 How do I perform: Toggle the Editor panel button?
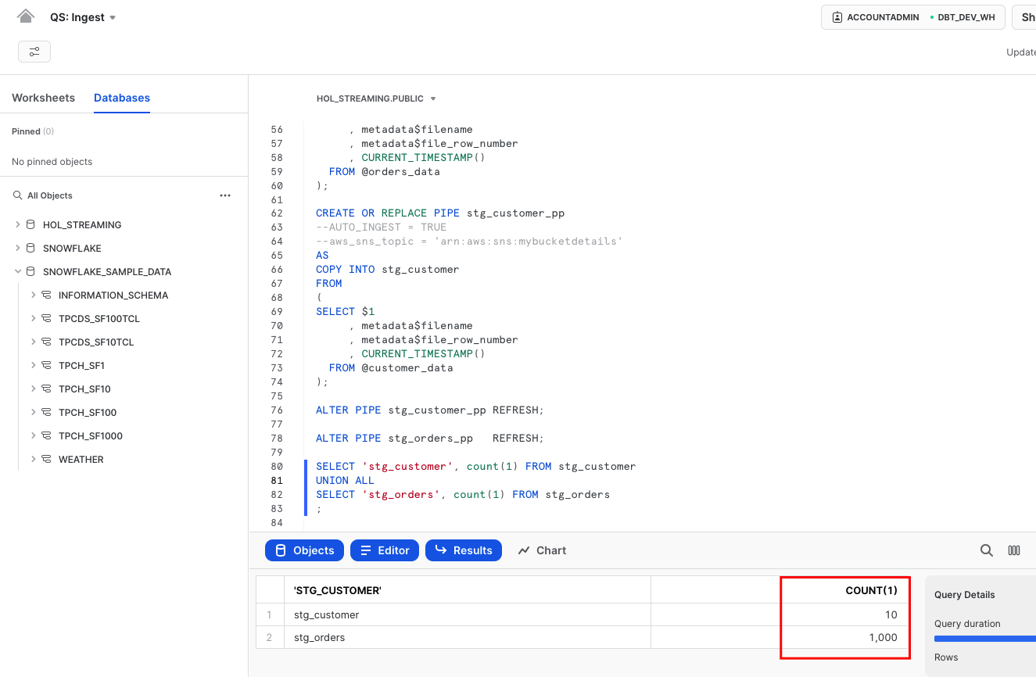click(385, 550)
